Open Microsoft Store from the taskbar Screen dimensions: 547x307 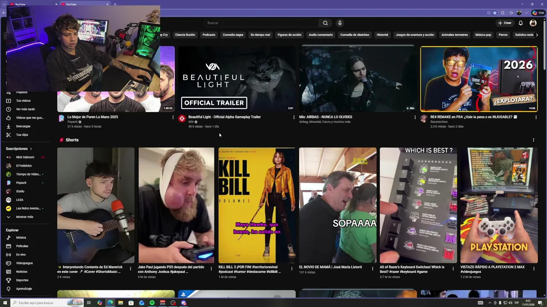131,303
